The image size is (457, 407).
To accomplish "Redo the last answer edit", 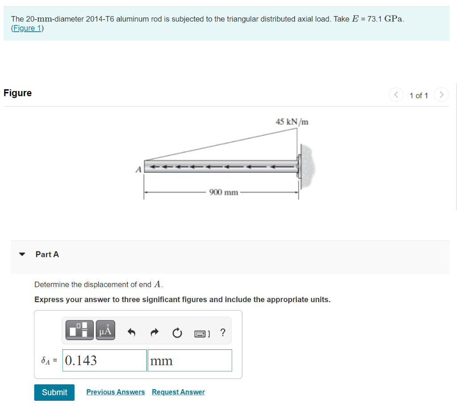I will point(154,332).
